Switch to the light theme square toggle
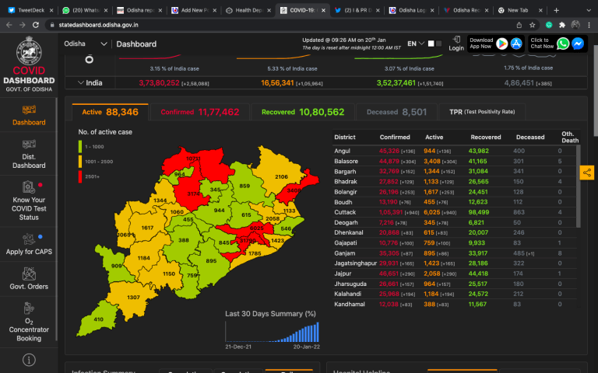Screen dimensions: 598x373 (431, 44)
